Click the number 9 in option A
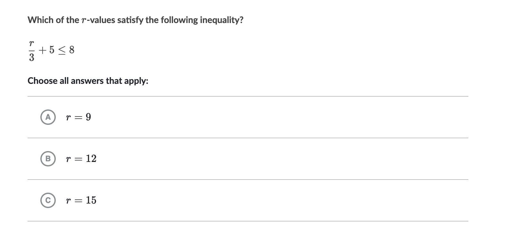This screenshot has width=510, height=233. pos(88,117)
